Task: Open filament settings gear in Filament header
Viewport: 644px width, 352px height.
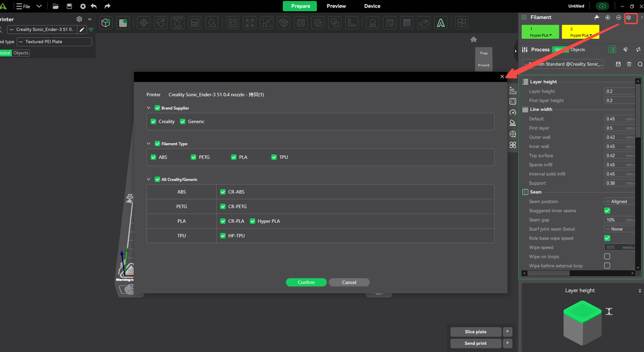Action: 628,17
